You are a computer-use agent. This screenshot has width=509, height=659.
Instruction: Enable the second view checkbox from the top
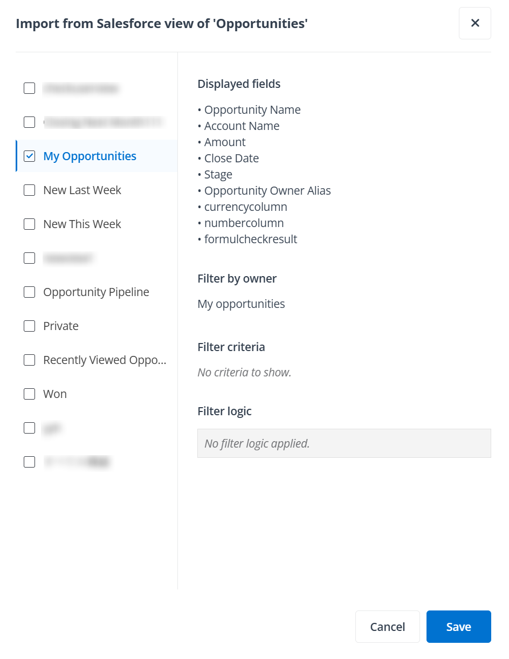29,122
